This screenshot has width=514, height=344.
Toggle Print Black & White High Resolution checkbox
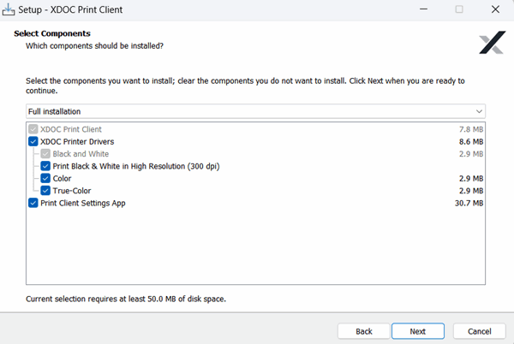coord(45,166)
